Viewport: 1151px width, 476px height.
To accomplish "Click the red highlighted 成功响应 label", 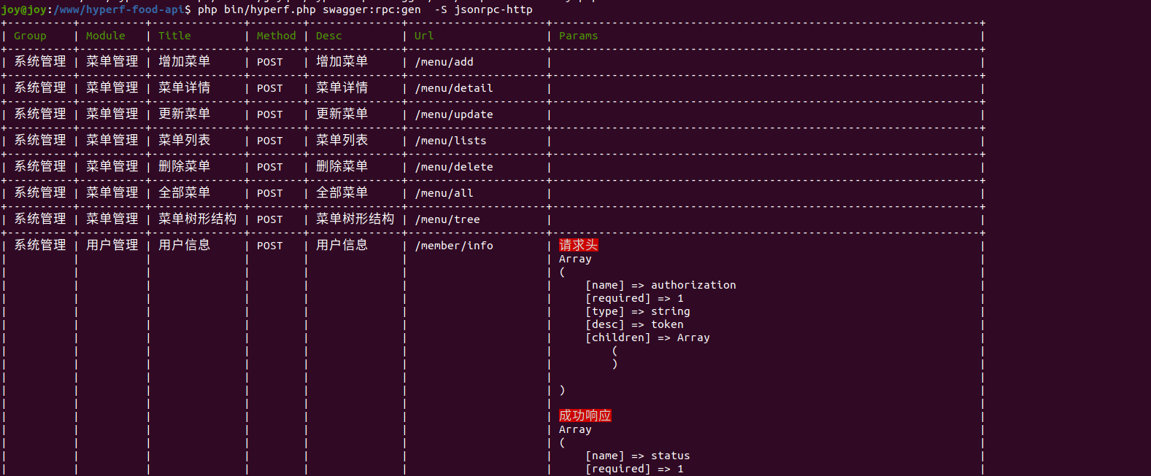I will [585, 415].
